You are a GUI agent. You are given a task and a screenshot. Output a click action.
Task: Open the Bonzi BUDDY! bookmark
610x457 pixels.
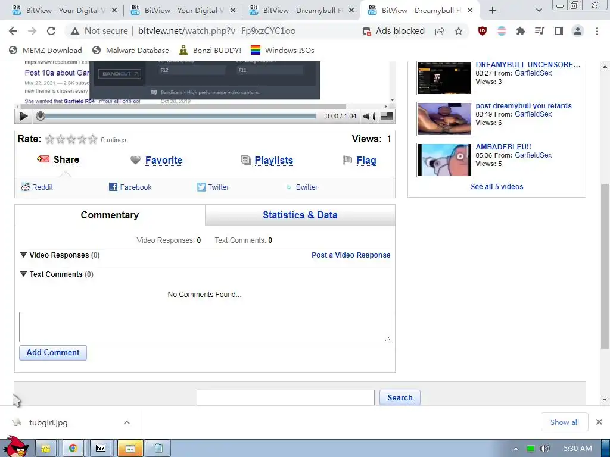(210, 50)
